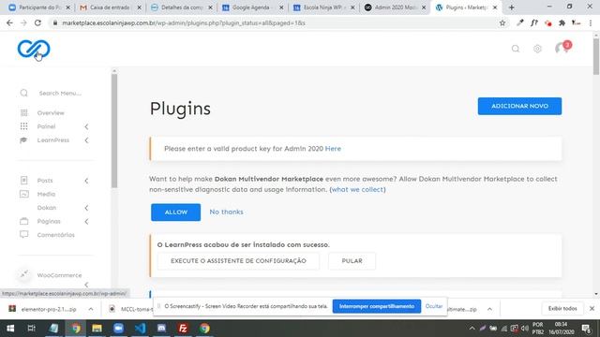Click the Painel grid icon
The height and width of the screenshot is (337, 600).
[24, 126]
